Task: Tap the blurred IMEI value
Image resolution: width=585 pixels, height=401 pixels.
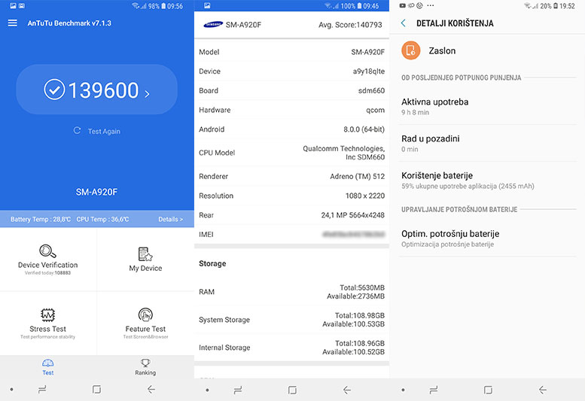Action: [x=353, y=235]
